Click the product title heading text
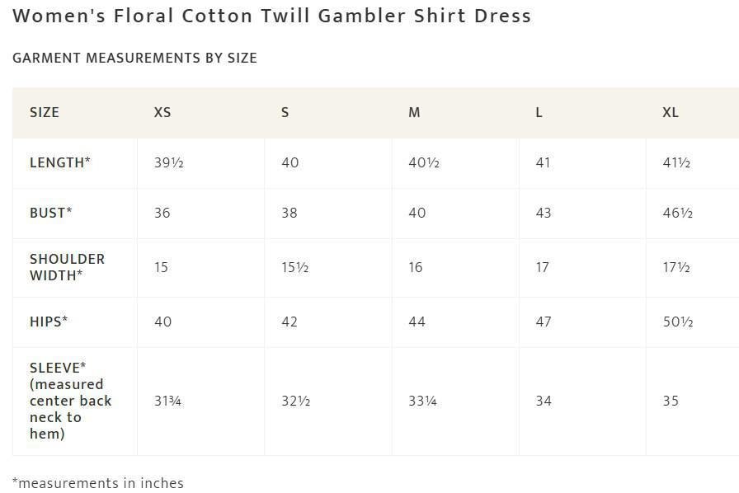This screenshot has width=739, height=493. point(272,16)
